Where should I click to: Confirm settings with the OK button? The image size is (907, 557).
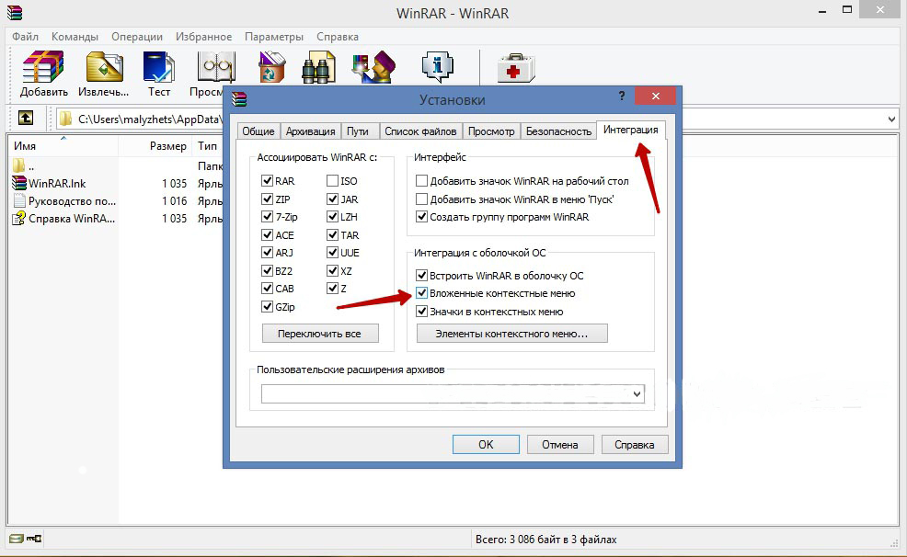click(486, 444)
